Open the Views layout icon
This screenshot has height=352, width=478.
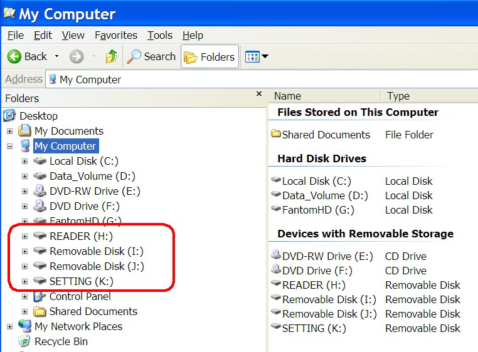(252, 56)
